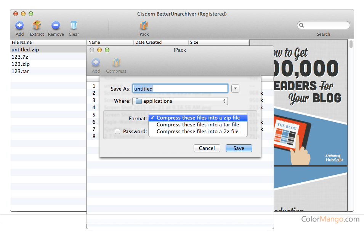This screenshot has height=236, width=364.
Task: Open the Where applications dropdown
Action: [x=180, y=101]
